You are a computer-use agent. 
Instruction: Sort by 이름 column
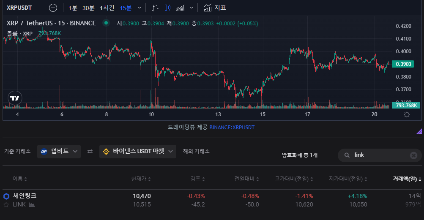[20, 179]
